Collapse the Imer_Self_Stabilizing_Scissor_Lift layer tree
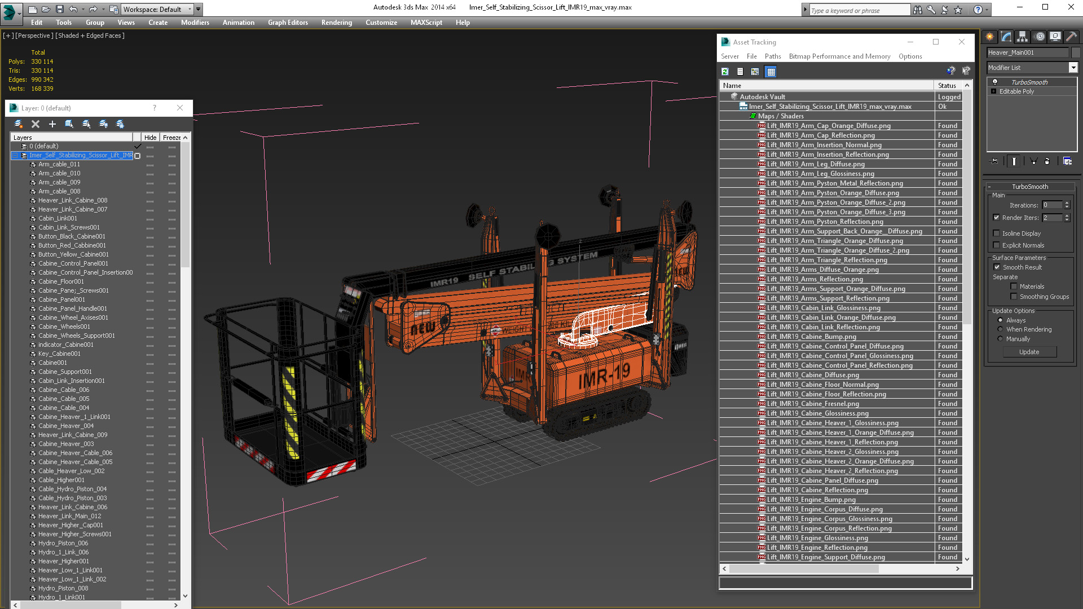Image resolution: width=1083 pixels, height=609 pixels. (x=16, y=156)
